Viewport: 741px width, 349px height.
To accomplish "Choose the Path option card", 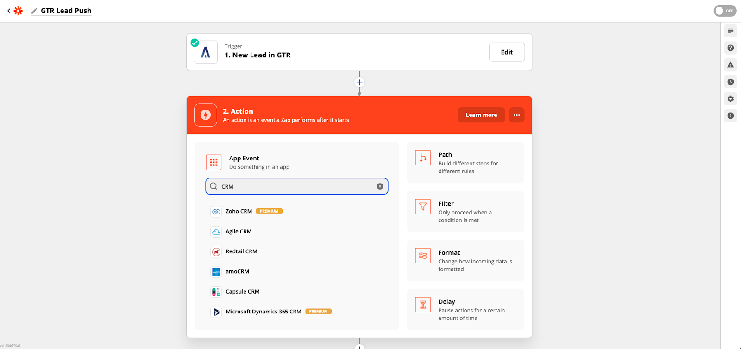I will 465,162.
